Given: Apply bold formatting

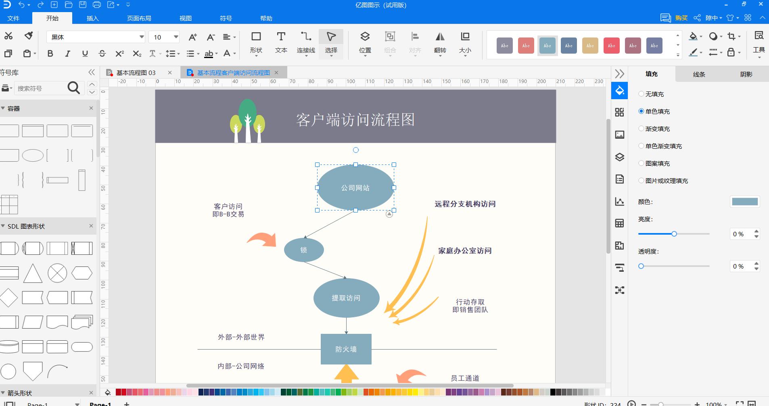Looking at the screenshot, I should [x=50, y=53].
